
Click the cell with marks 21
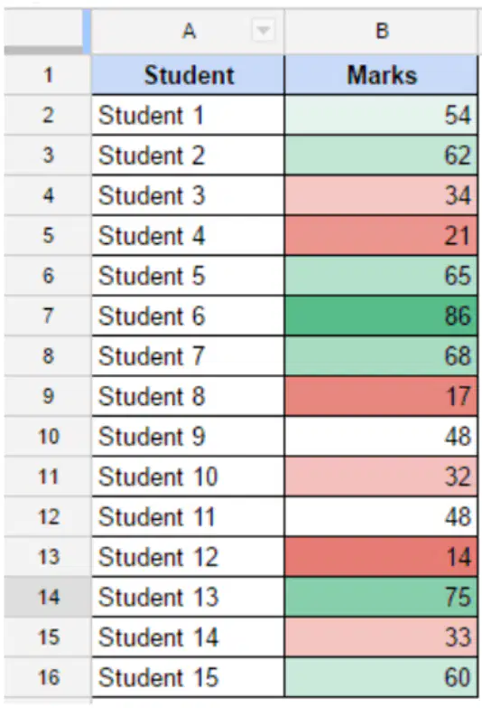(381, 235)
